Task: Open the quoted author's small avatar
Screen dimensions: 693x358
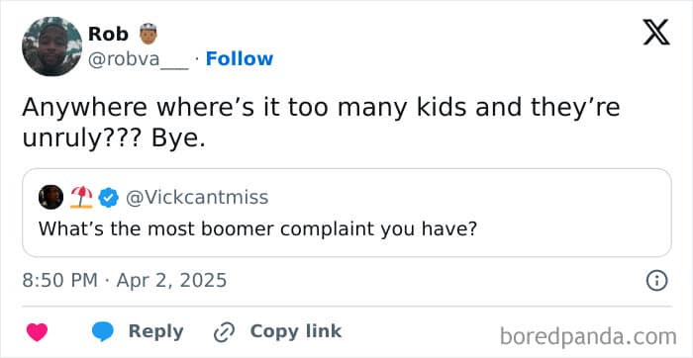Action: pos(50,197)
